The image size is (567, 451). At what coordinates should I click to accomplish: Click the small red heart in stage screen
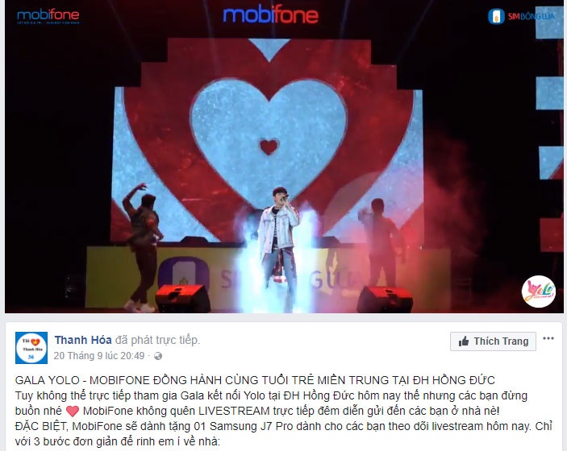(269, 147)
